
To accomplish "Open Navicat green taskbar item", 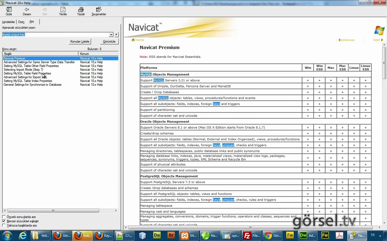I will pos(210,235).
